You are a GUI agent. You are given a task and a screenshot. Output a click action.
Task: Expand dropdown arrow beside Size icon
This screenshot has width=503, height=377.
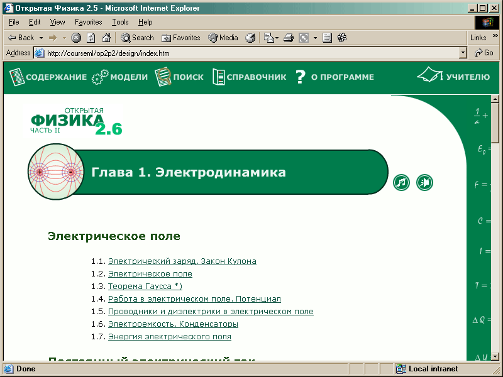tap(315, 38)
